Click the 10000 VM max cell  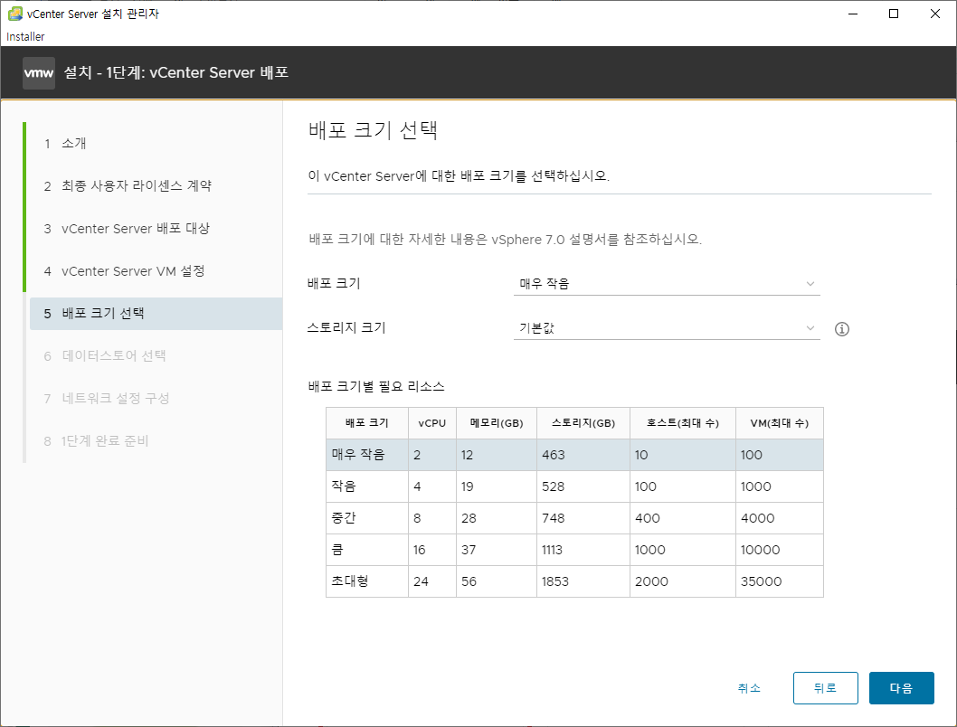pos(780,550)
